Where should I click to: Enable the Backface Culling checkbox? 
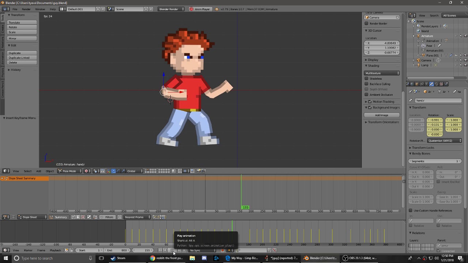pos(367,84)
